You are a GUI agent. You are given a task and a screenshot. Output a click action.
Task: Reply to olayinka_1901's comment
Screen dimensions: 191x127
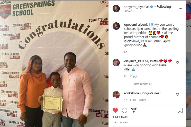[x=133, y=76]
